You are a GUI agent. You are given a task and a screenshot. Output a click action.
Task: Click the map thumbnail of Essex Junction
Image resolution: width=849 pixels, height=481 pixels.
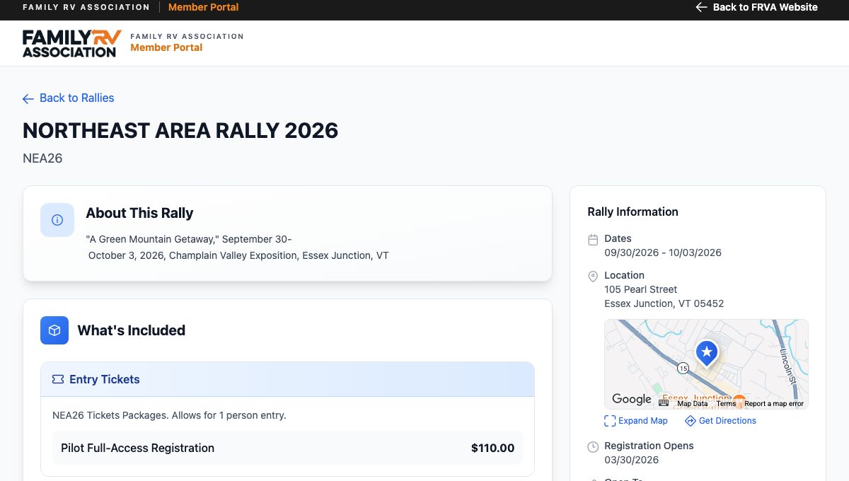click(x=706, y=364)
